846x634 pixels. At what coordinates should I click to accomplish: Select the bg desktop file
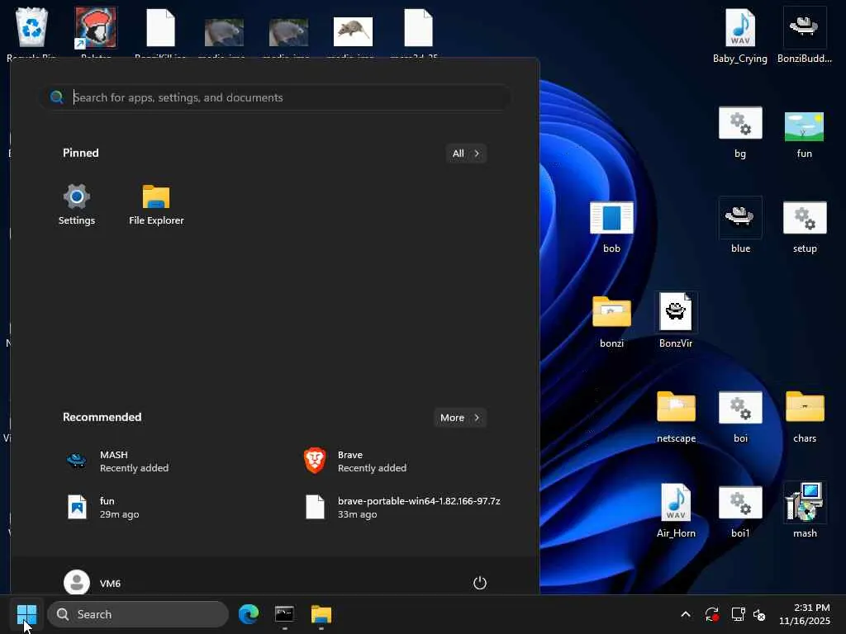coord(740,132)
